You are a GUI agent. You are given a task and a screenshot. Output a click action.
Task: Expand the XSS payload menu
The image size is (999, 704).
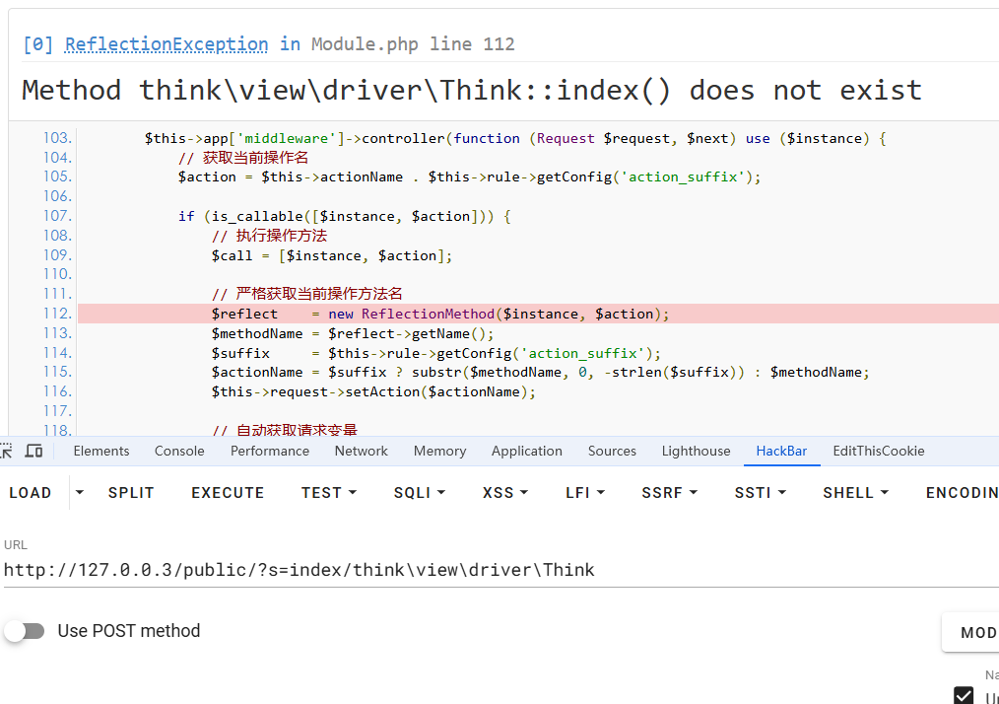[505, 492]
